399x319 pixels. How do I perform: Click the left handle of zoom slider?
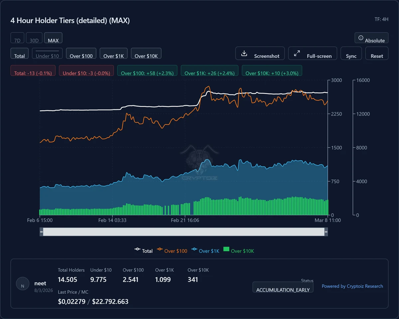tap(41, 232)
